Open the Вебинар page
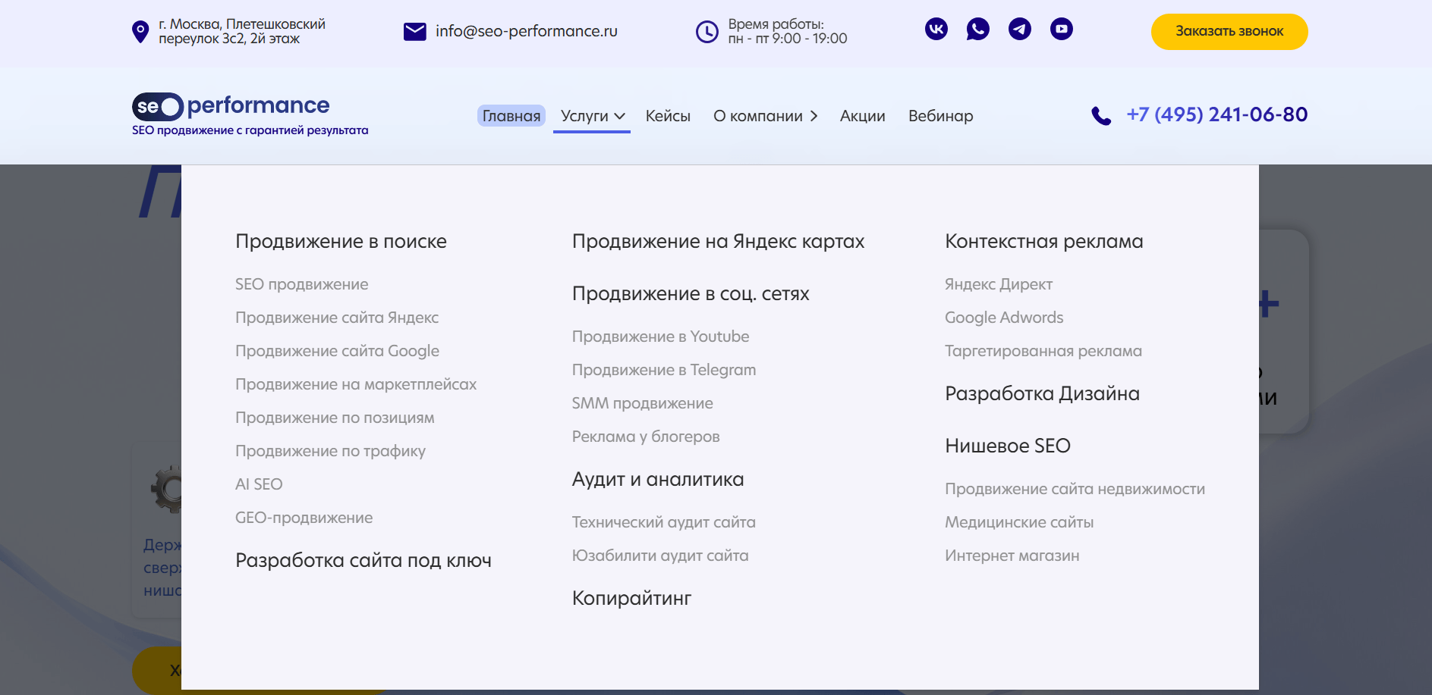 (x=940, y=116)
